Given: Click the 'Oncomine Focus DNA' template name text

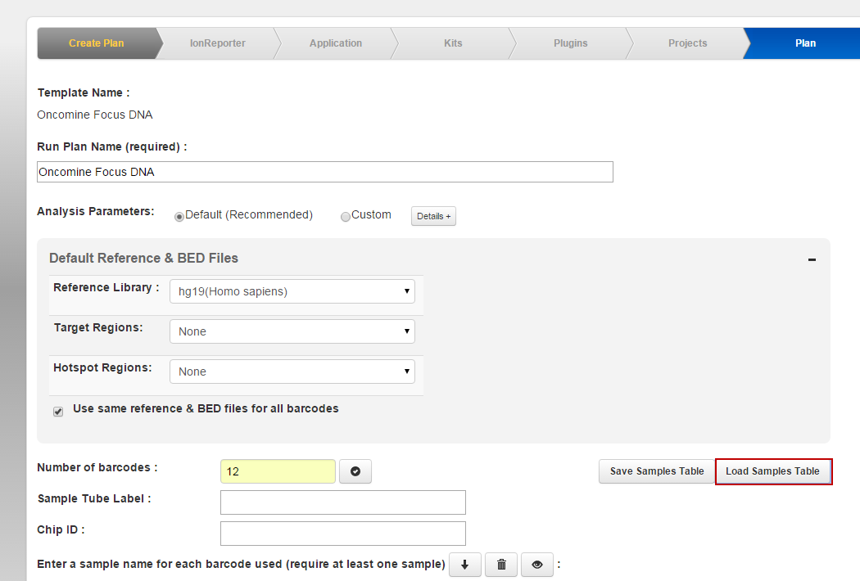Looking at the screenshot, I should 95,115.
